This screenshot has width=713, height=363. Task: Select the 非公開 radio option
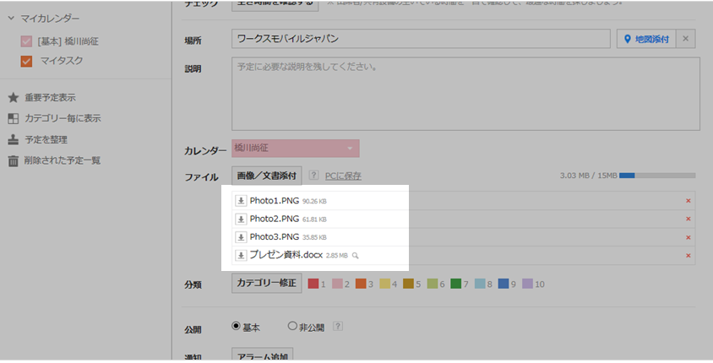point(293,327)
